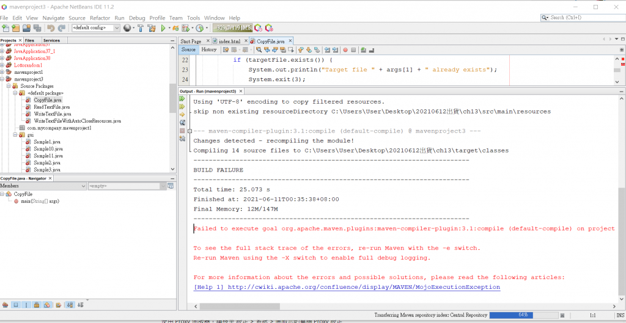626x323 pixels.
Task: Click the Uncomment icon in editor toolbar
Action: tap(371, 50)
